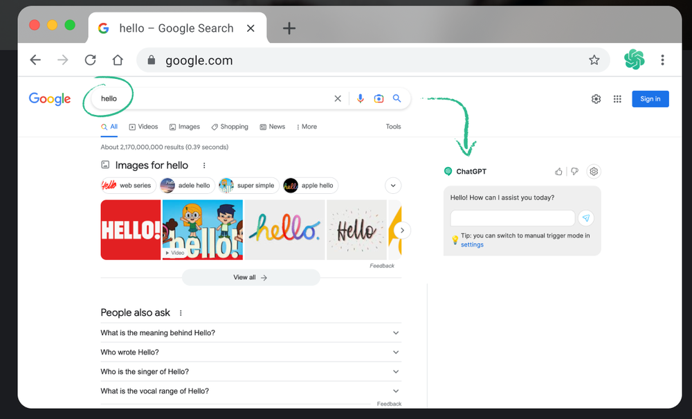Reload the page with the refresh icon

(x=90, y=60)
